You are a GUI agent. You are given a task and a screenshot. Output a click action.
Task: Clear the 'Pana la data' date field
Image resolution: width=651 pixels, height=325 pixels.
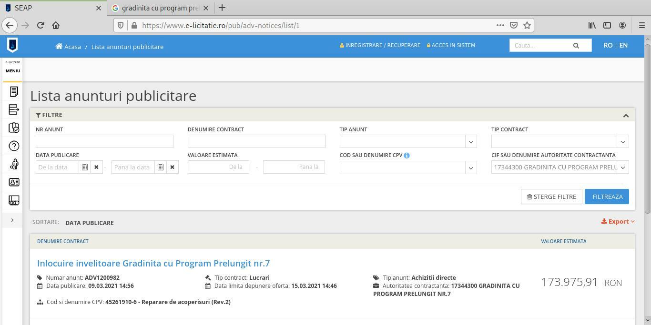tap(172, 167)
